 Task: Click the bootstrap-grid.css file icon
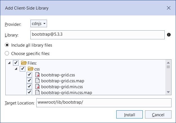[x=37, y=75]
